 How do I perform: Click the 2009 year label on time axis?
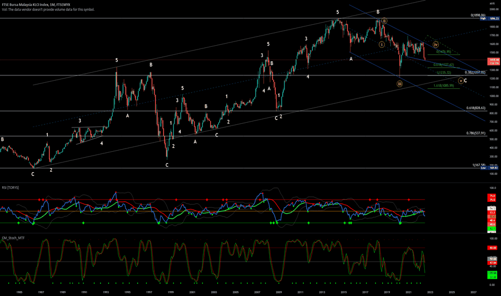coord(278,292)
